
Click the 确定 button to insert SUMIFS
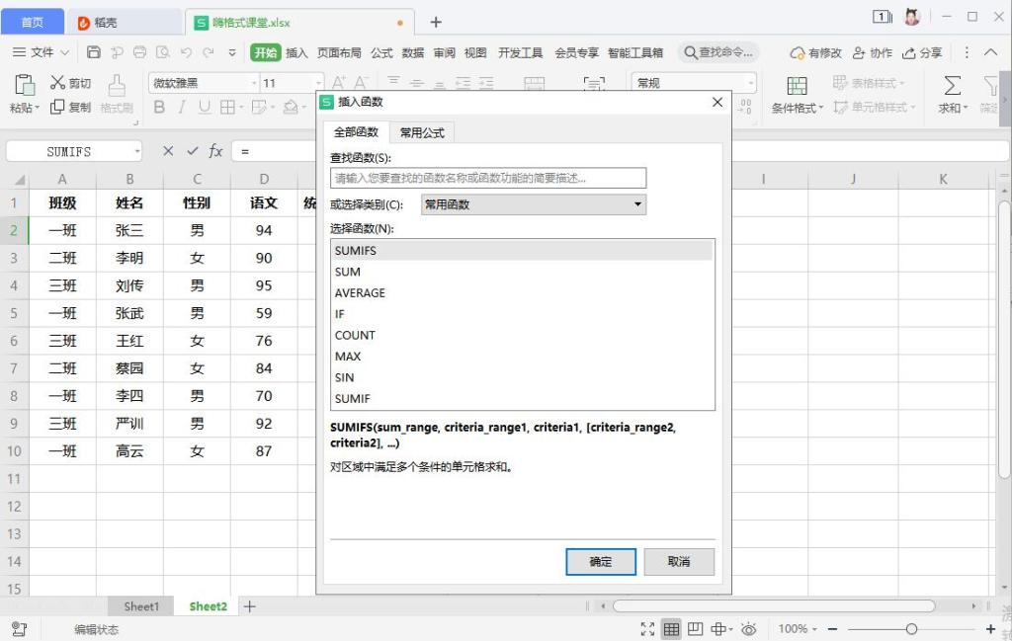coord(600,561)
